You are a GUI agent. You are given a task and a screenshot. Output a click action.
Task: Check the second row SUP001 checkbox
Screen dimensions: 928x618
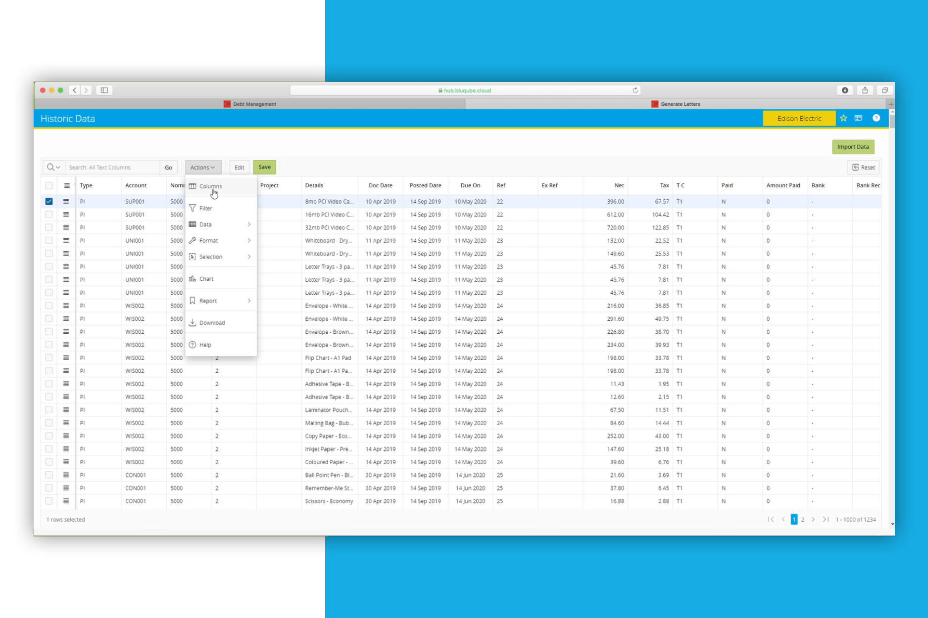pyautogui.click(x=49, y=215)
